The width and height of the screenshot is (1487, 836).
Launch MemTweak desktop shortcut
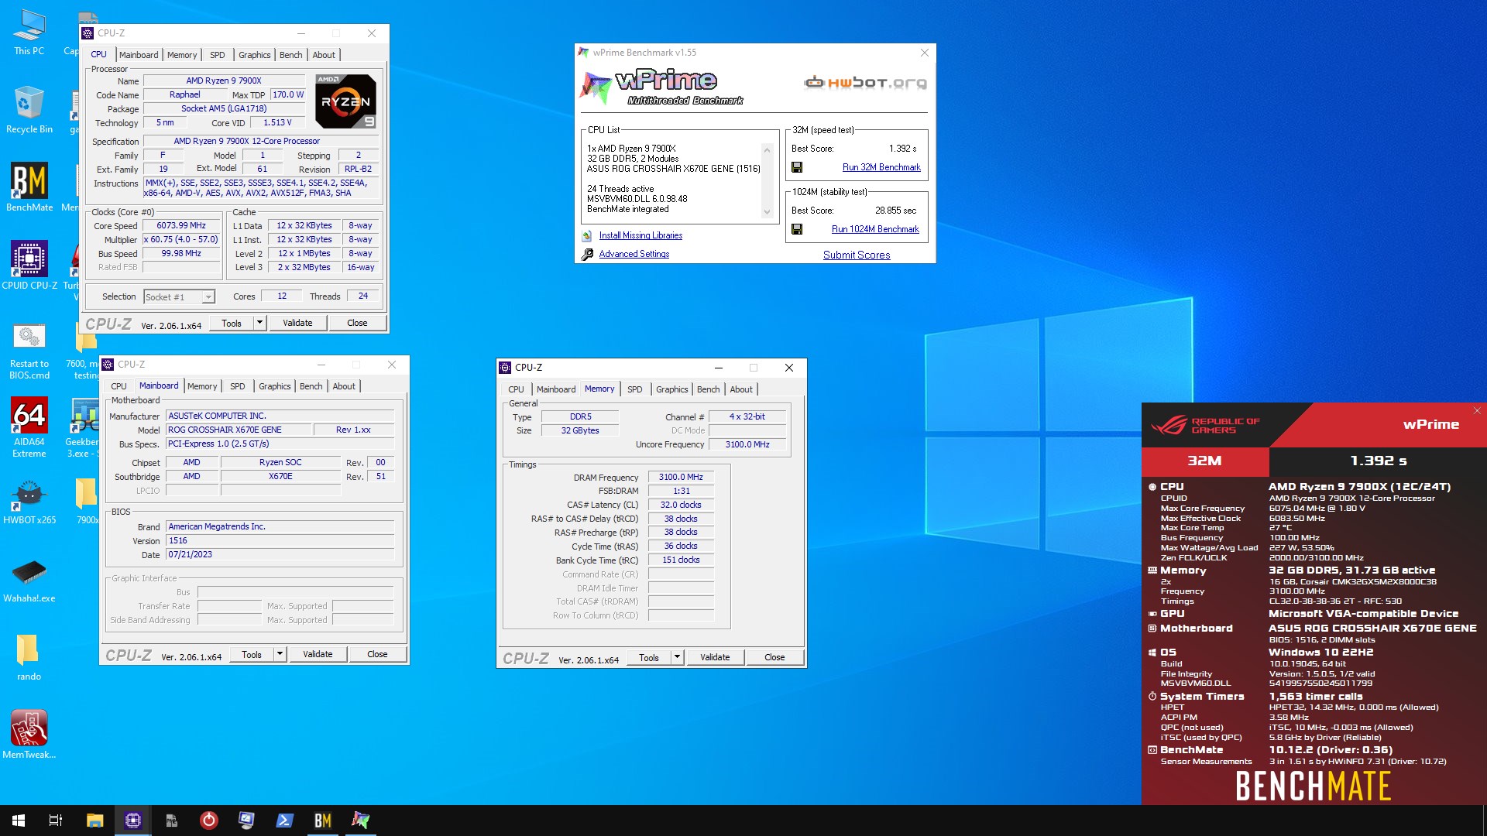(29, 734)
